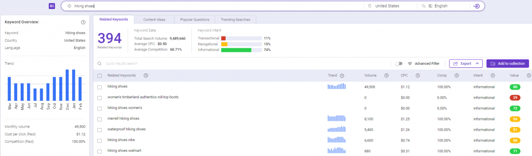Click Add to collection button
This screenshot has height=156, width=532.
[508, 63]
